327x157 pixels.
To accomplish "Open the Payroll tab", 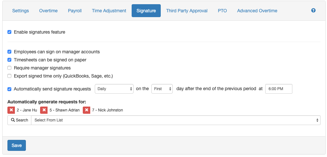I will (x=75, y=11).
